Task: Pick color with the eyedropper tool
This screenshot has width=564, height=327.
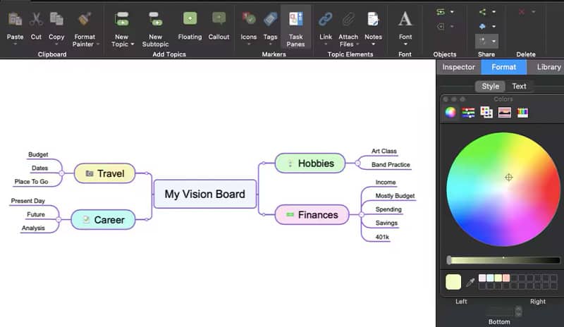Action: (x=470, y=282)
